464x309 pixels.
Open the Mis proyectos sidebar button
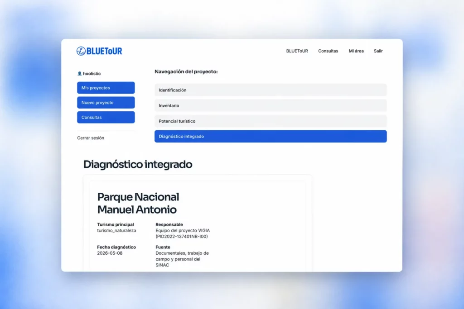[106, 88]
